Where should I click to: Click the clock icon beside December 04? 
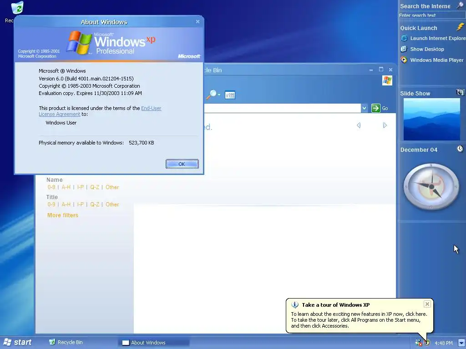460,149
